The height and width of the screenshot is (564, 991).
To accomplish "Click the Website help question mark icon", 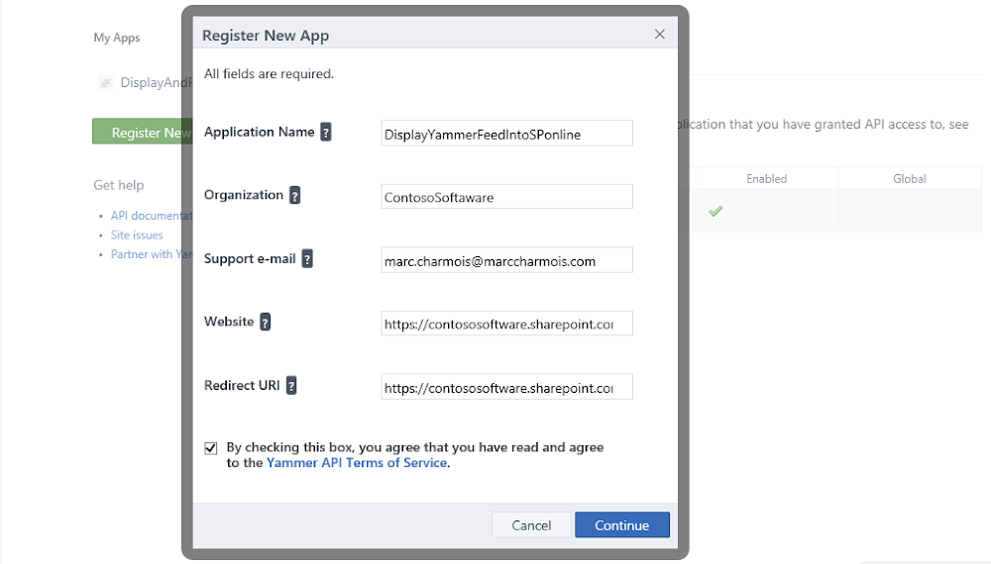I will [266, 322].
